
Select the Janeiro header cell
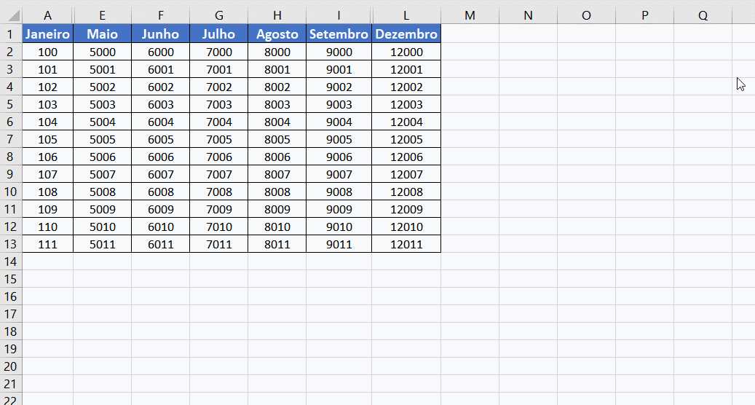click(47, 34)
